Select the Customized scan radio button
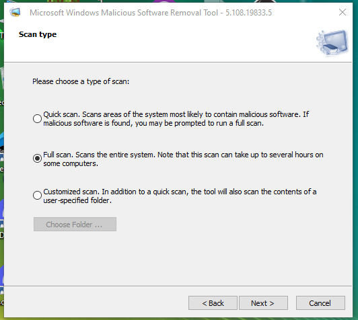 37,195
